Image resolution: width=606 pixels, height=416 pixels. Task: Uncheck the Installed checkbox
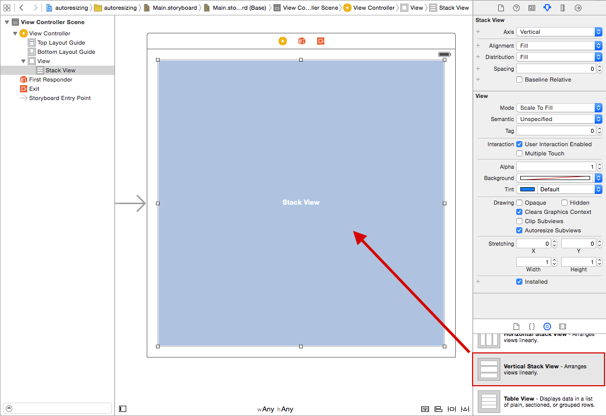519,282
